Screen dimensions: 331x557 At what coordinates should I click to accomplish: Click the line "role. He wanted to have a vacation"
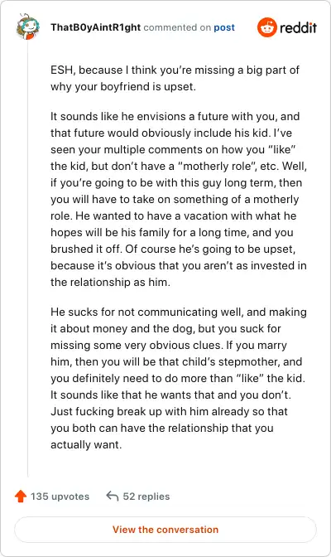174,216
